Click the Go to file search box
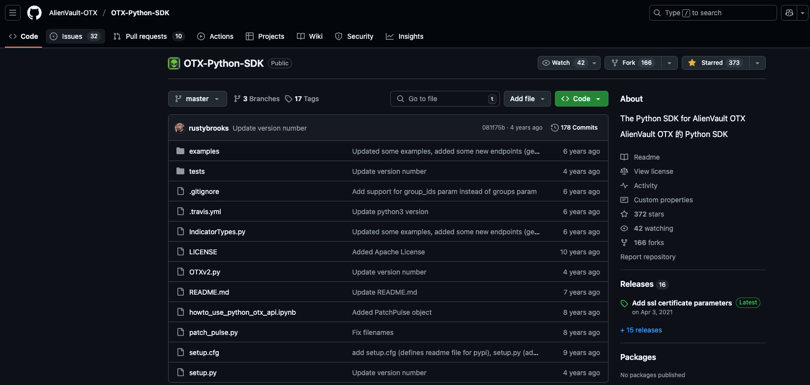 click(x=445, y=99)
